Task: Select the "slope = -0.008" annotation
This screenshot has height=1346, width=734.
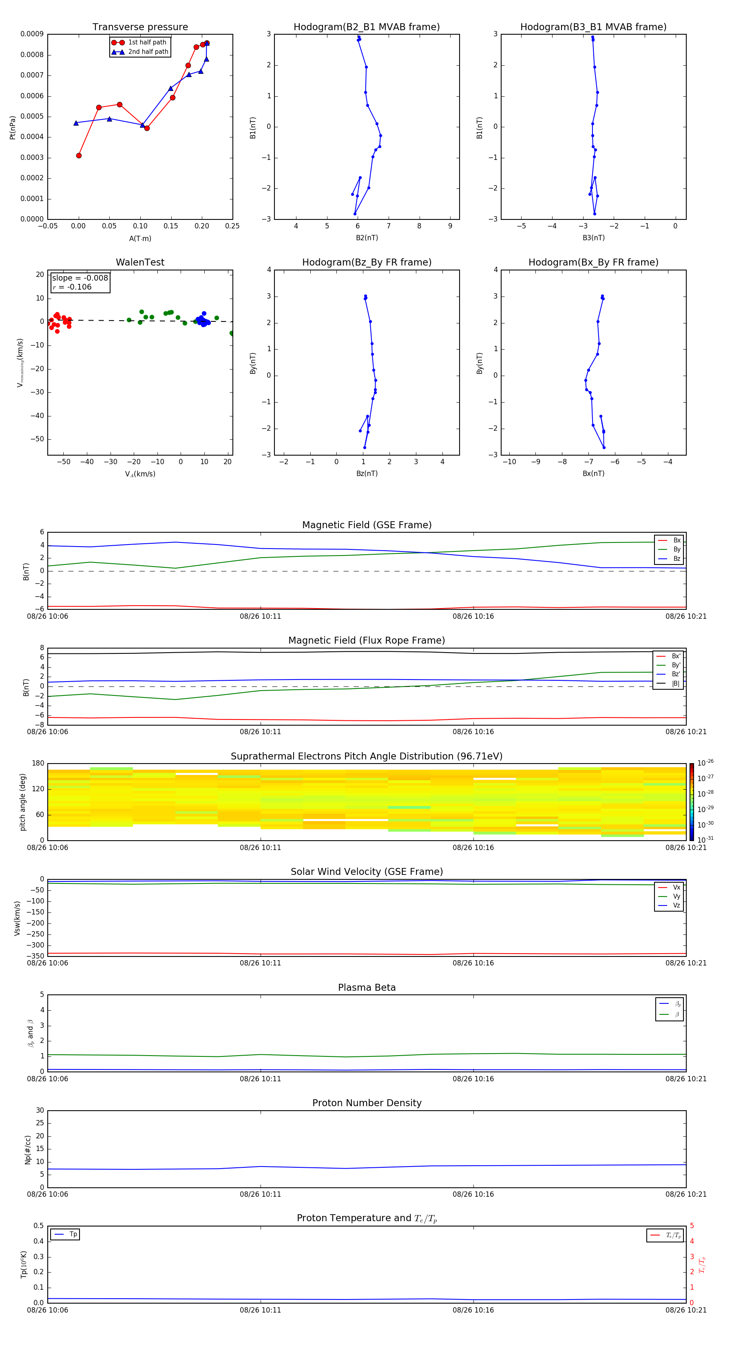Action: click(x=80, y=278)
